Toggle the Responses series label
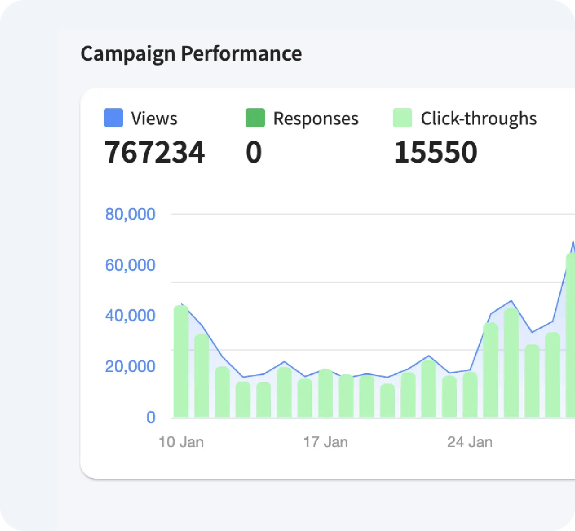Image resolution: width=575 pixels, height=531 pixels. [316, 119]
